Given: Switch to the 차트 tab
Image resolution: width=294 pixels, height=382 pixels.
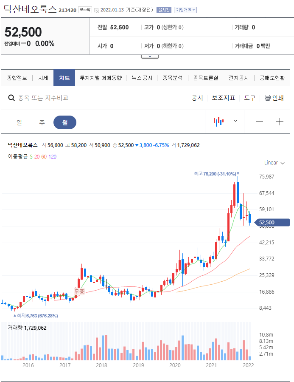Looking at the screenshot, I should coord(64,78).
